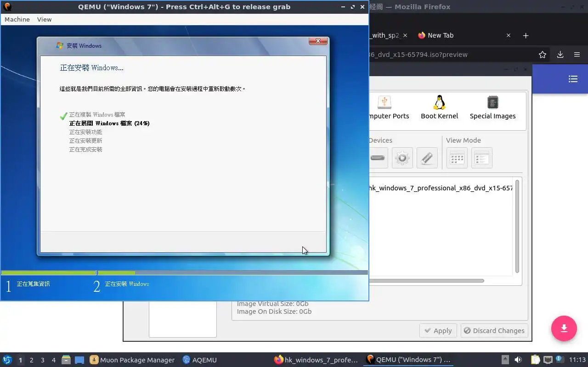
Task: Switch to workspace 2
Action: 32,360
